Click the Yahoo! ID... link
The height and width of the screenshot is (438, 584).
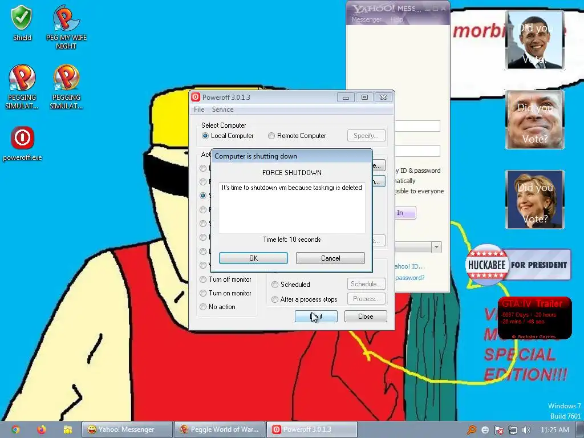[409, 266]
